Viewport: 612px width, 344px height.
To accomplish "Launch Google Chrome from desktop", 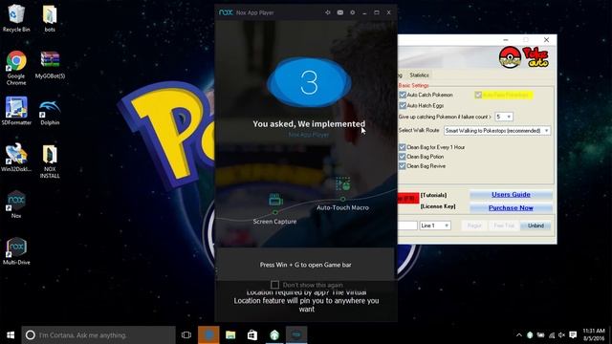I will (x=16, y=67).
